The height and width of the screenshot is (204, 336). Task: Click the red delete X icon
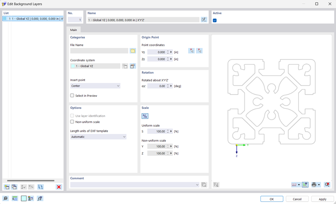coord(59,187)
